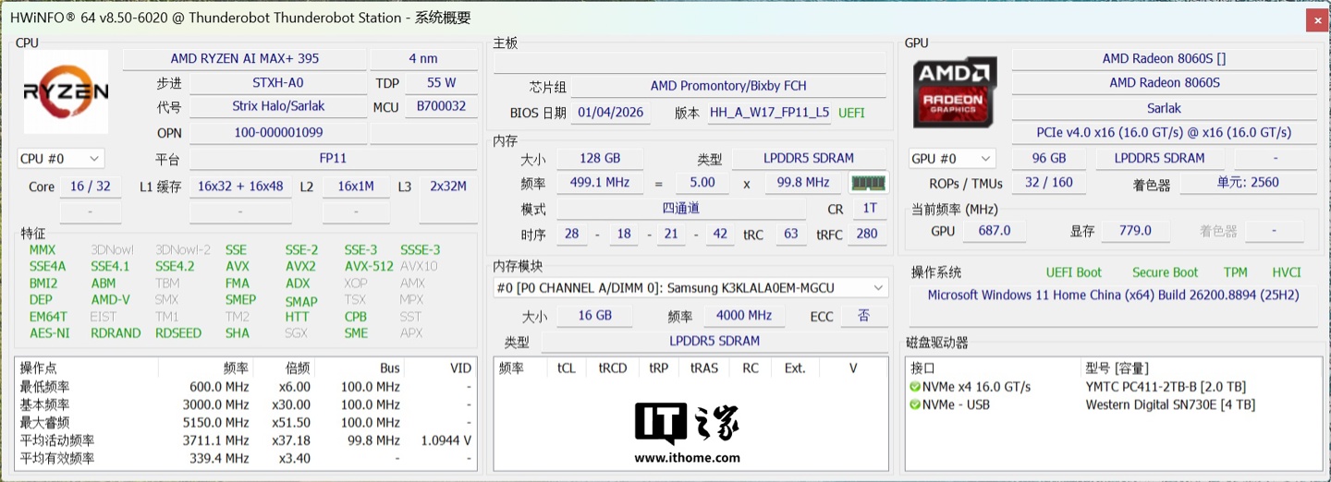Viewport: 1331px width, 482px height.
Task: Select the AMD RYZEN AI MAX+ 395 field
Action: [244, 58]
